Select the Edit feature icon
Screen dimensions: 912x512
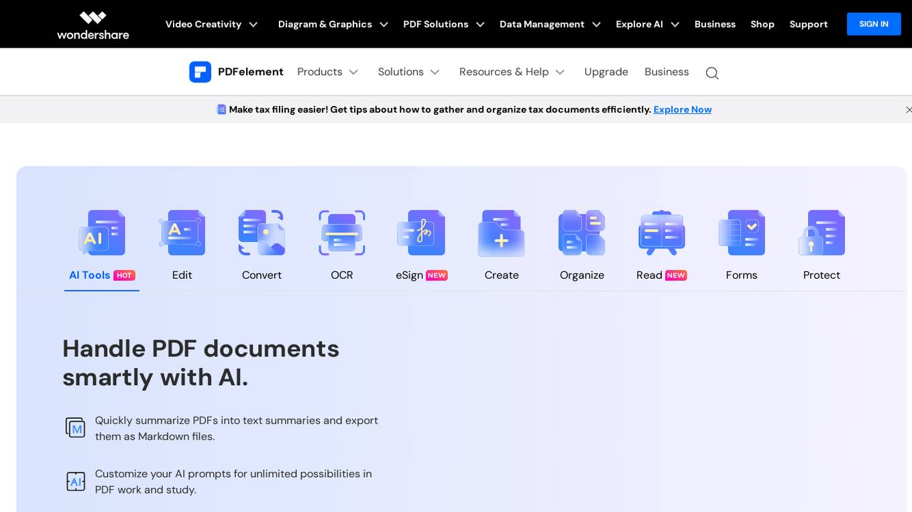(x=182, y=233)
